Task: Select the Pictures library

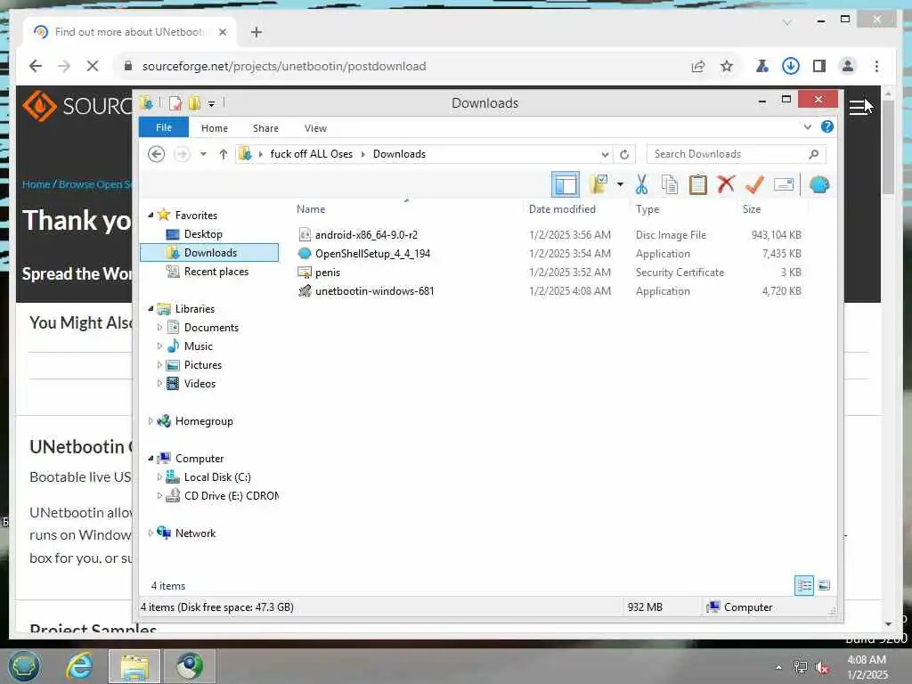Action: tap(203, 364)
